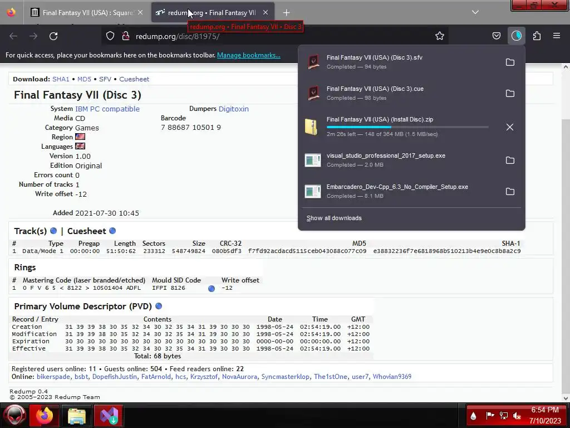
Task: Click the English language flag
Action: point(80,147)
